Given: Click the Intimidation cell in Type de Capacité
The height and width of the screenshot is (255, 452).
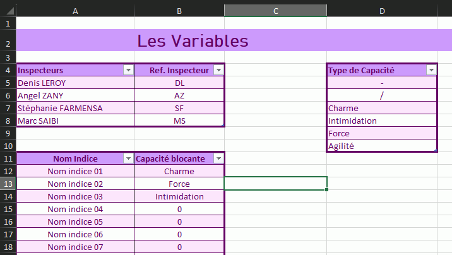Looking at the screenshot, I should coord(382,121).
